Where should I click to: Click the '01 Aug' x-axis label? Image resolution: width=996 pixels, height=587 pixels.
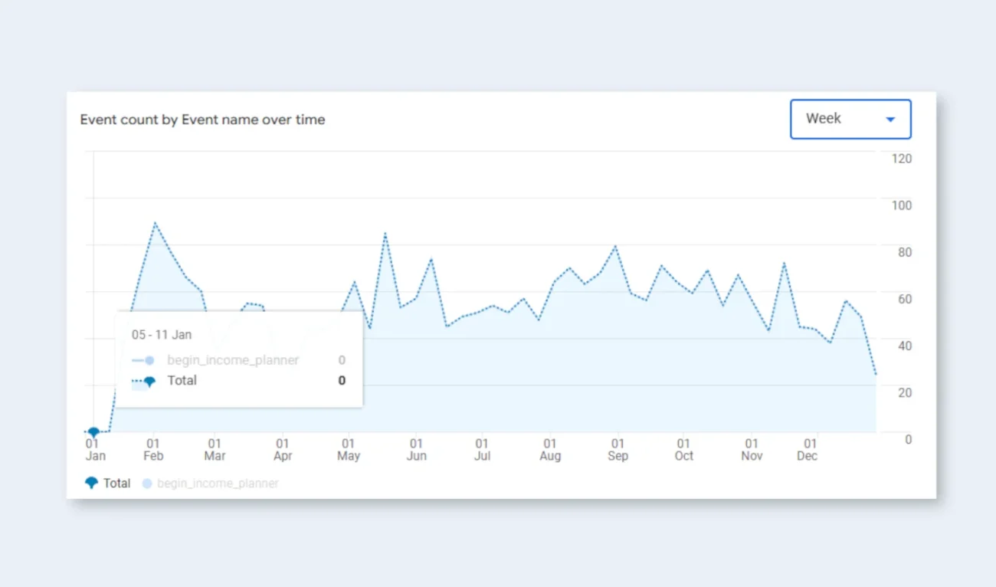550,450
